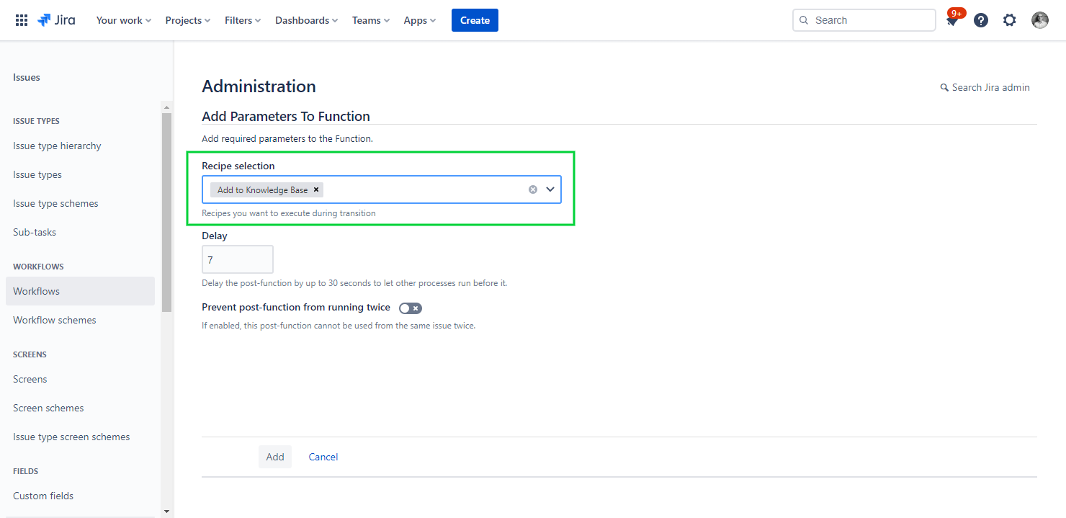Click into the Delay input field
The height and width of the screenshot is (518, 1066).
point(238,259)
